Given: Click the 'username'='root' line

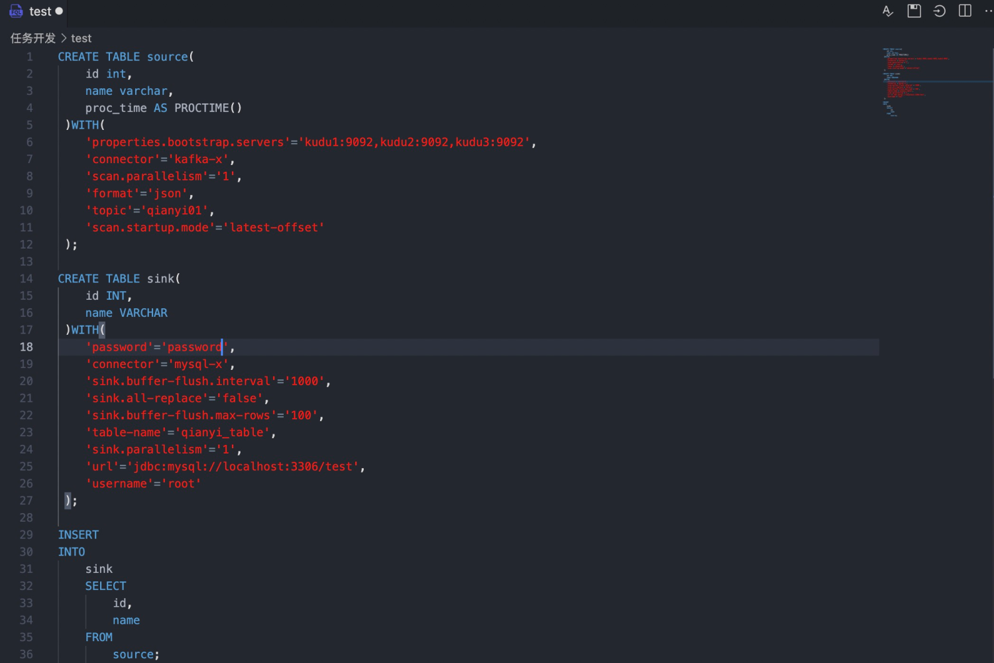Looking at the screenshot, I should click(142, 484).
